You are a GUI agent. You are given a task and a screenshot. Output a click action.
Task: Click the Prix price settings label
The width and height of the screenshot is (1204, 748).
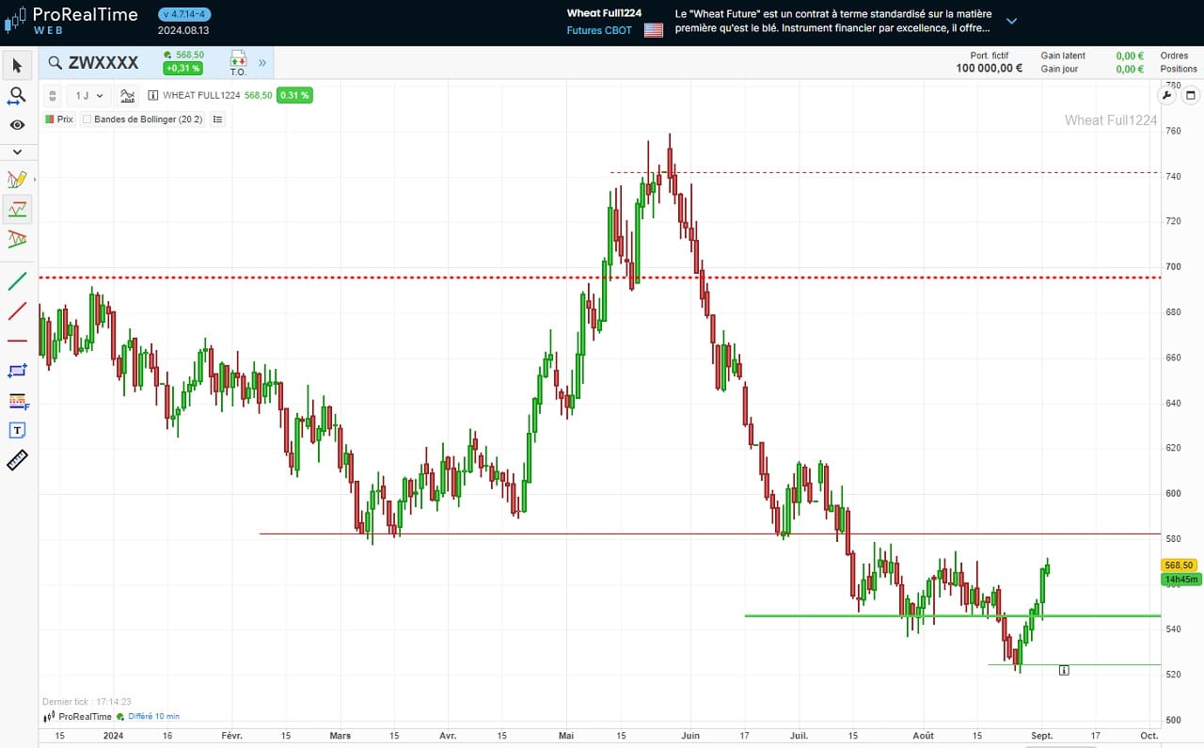[58, 119]
